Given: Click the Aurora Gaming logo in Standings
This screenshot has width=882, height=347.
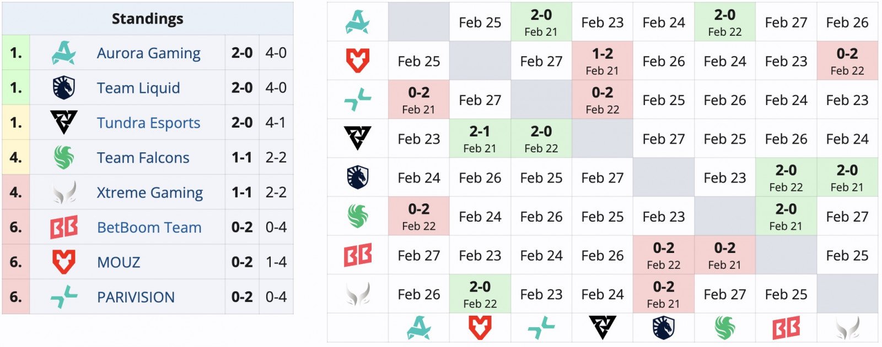Looking at the screenshot, I should 63,53.
